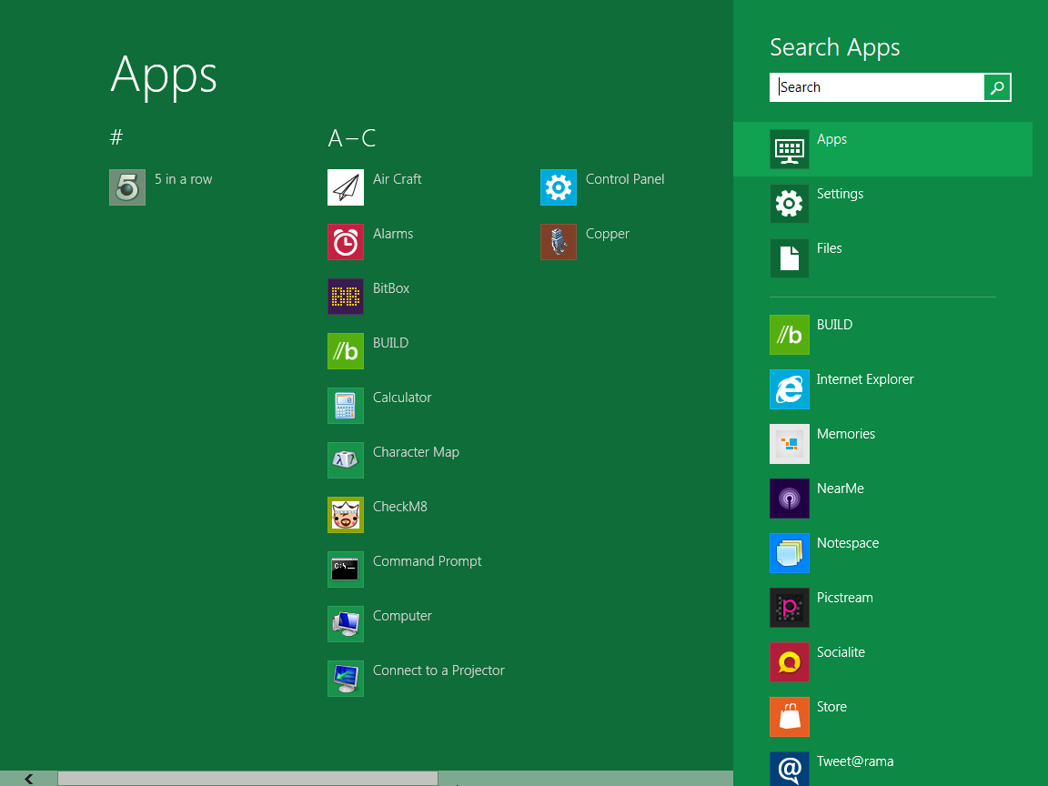The width and height of the screenshot is (1048, 786).
Task: Open BUILD icon in the Apps list
Action: coord(346,351)
